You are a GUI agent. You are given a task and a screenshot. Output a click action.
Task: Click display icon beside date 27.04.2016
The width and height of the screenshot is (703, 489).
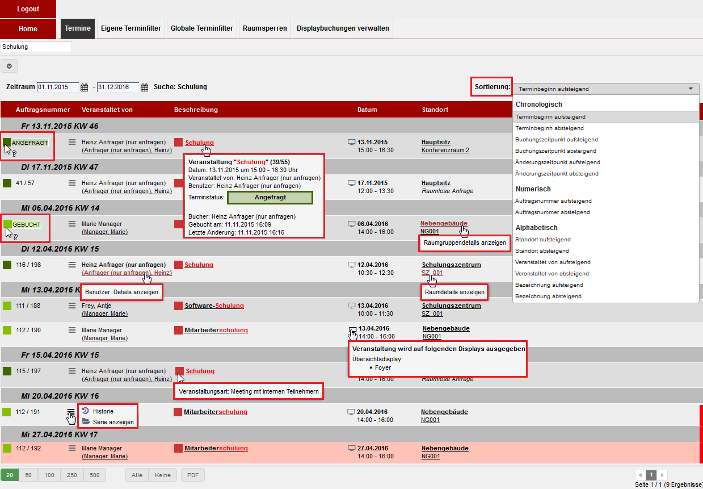click(x=351, y=448)
